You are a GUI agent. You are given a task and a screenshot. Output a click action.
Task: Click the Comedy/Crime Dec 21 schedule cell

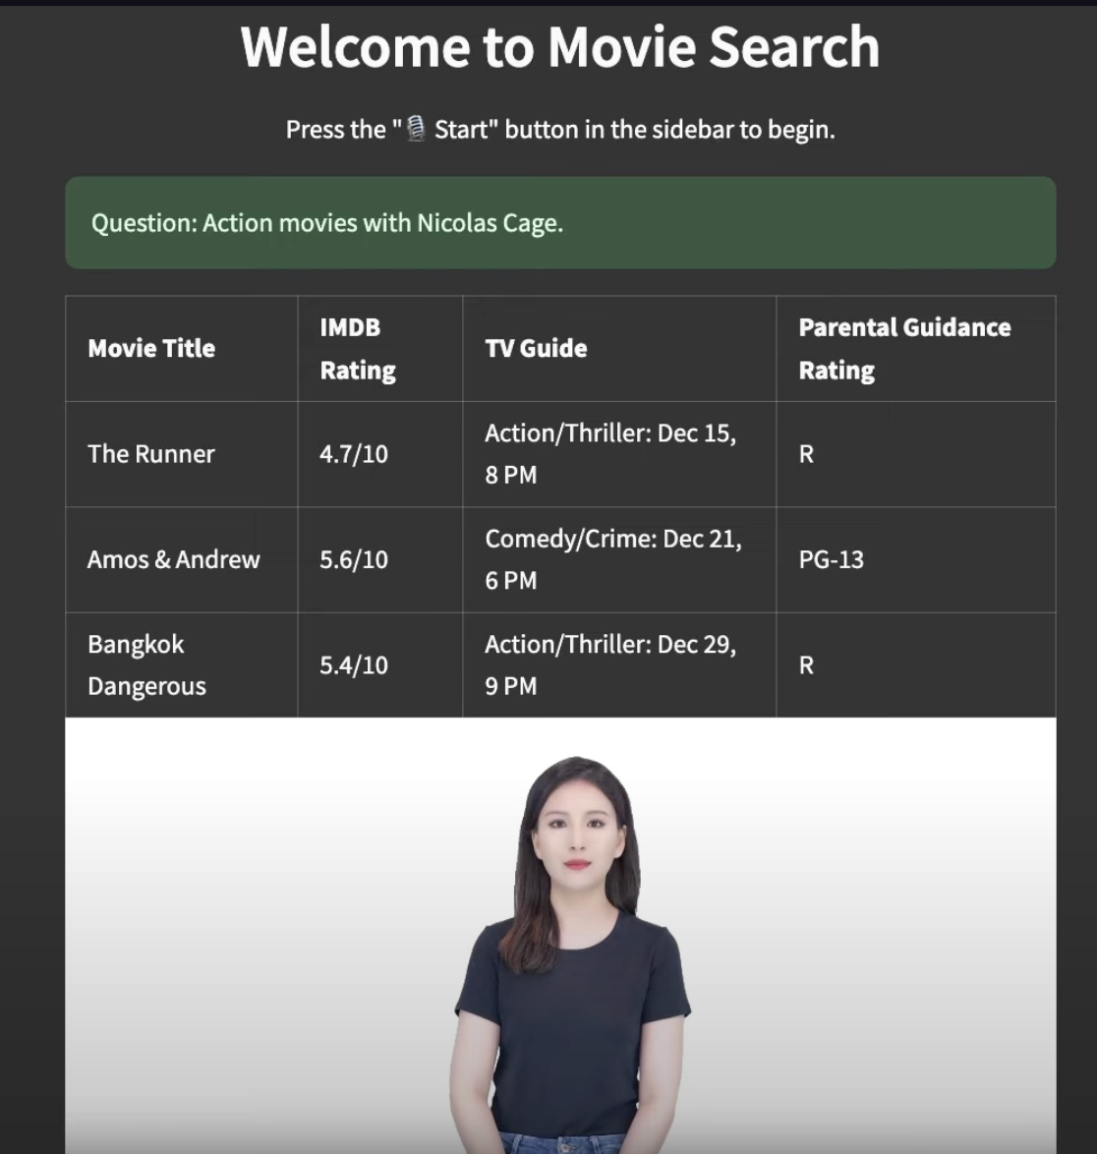click(x=619, y=559)
